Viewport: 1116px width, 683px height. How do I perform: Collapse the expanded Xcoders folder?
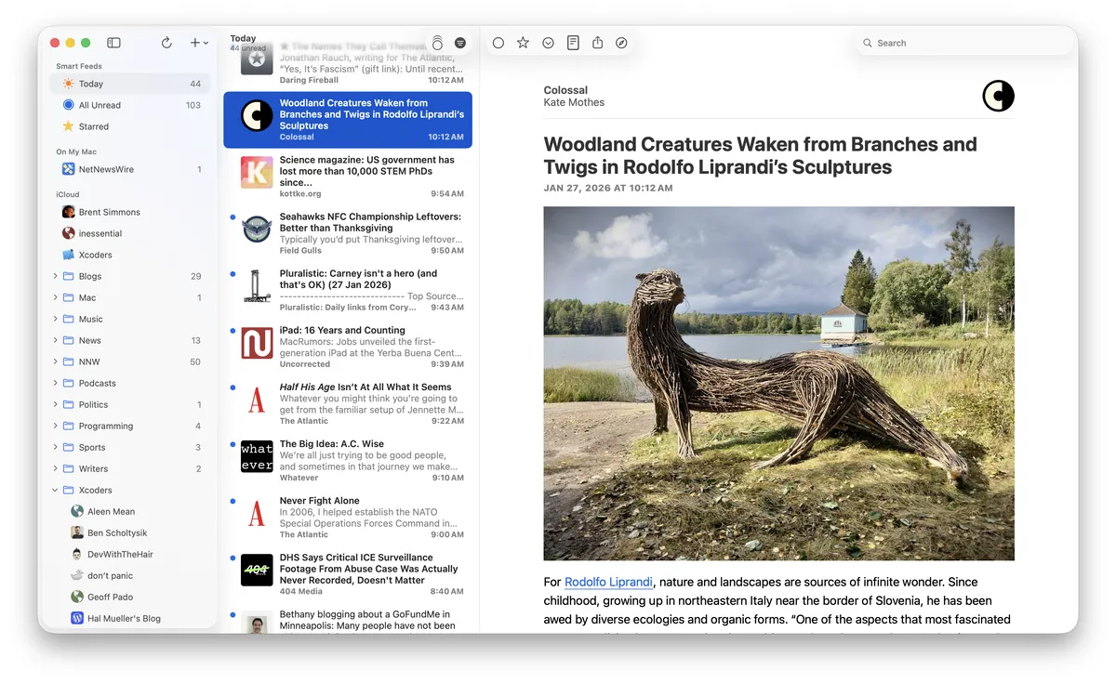(x=56, y=490)
